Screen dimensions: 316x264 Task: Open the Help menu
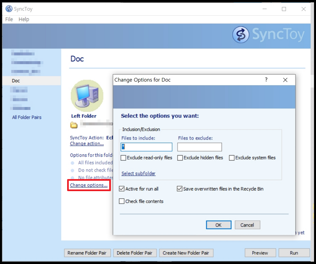[x=24, y=19]
